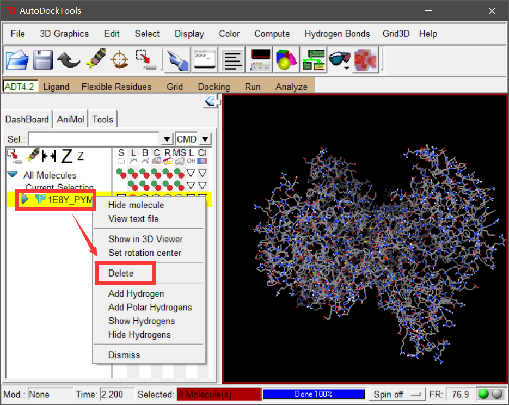Click the 3D stereo glasses icon
Viewport: 509px width, 405px height.
[x=340, y=60]
